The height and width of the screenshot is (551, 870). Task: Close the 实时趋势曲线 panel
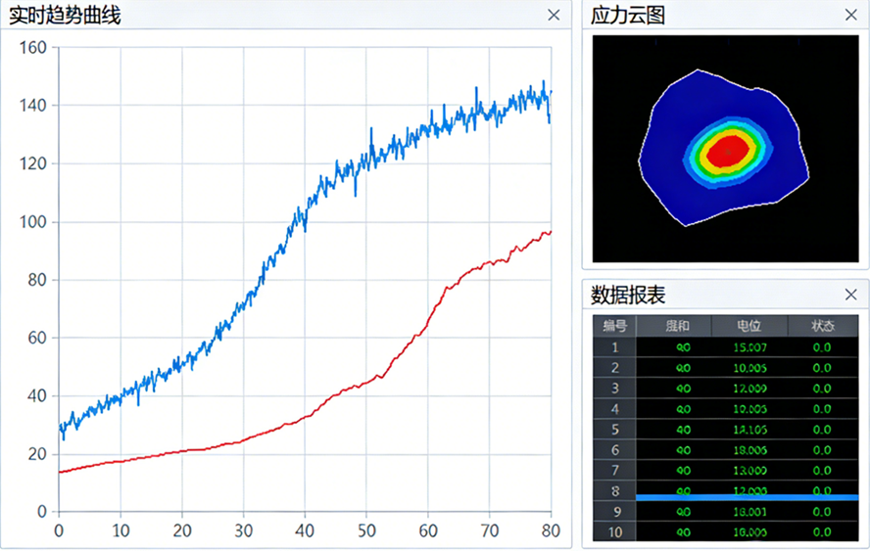pos(554,15)
